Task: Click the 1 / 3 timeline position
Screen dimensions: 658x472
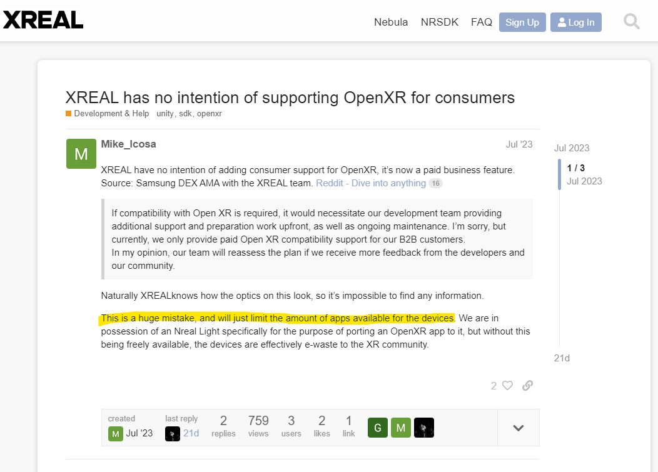Action: [x=575, y=168]
